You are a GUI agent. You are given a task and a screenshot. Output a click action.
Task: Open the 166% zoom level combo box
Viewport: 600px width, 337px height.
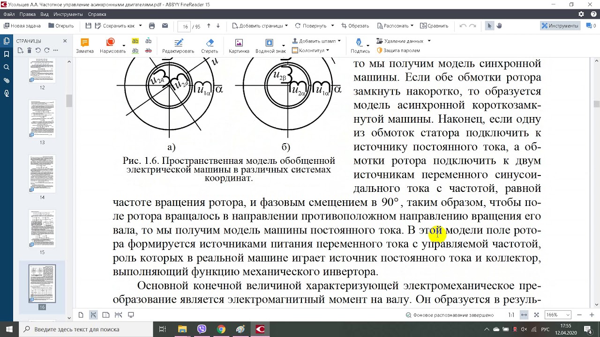point(557,315)
